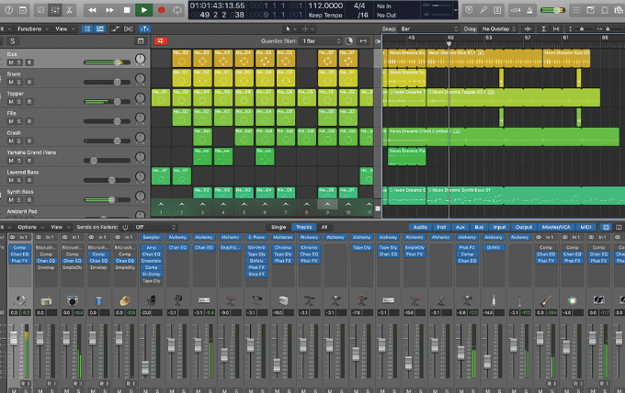Click the green Play button
The width and height of the screenshot is (625, 393).
coord(143,9)
